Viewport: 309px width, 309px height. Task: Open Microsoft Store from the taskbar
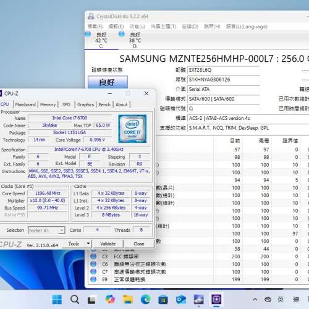163,300
